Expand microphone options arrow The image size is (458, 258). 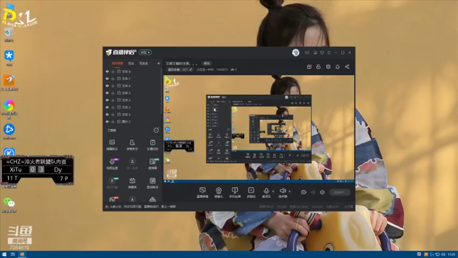pos(273,191)
